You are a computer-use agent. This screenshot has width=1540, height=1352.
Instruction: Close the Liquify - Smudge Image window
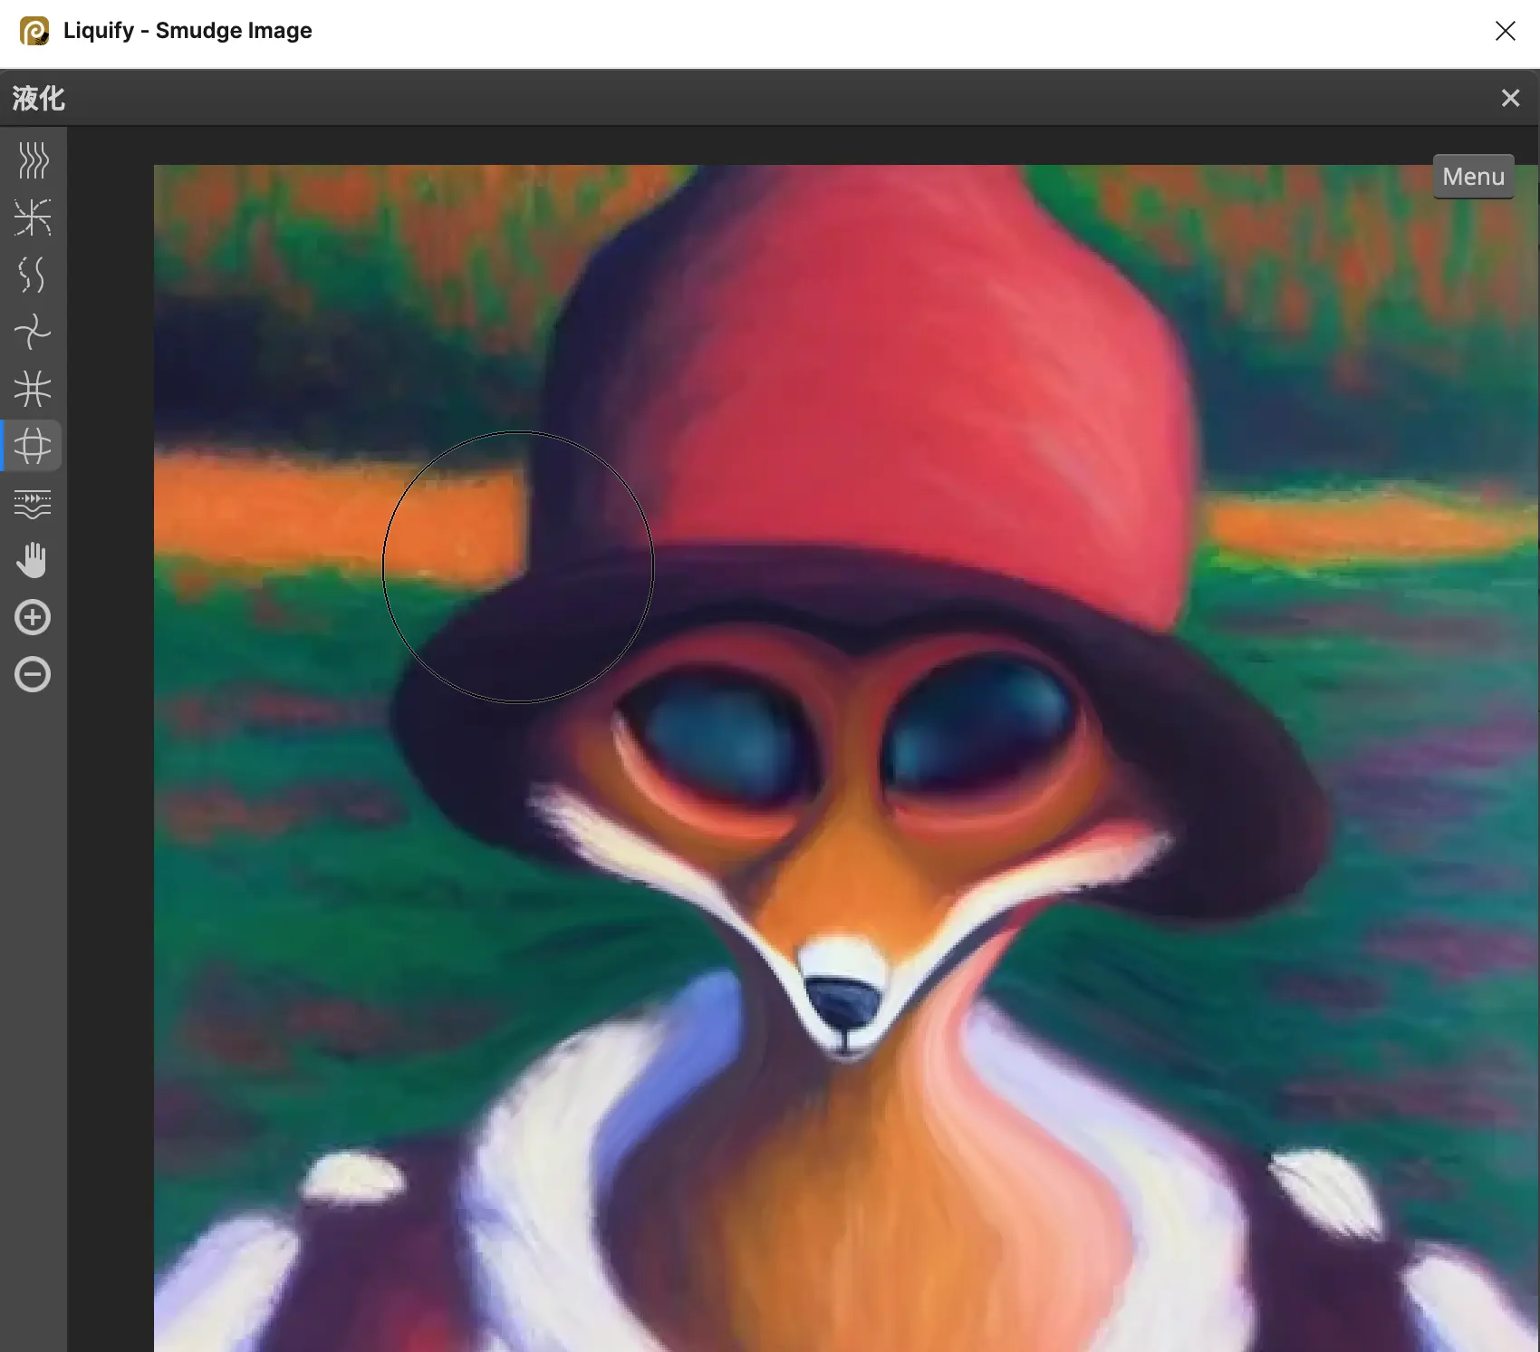tap(1505, 31)
